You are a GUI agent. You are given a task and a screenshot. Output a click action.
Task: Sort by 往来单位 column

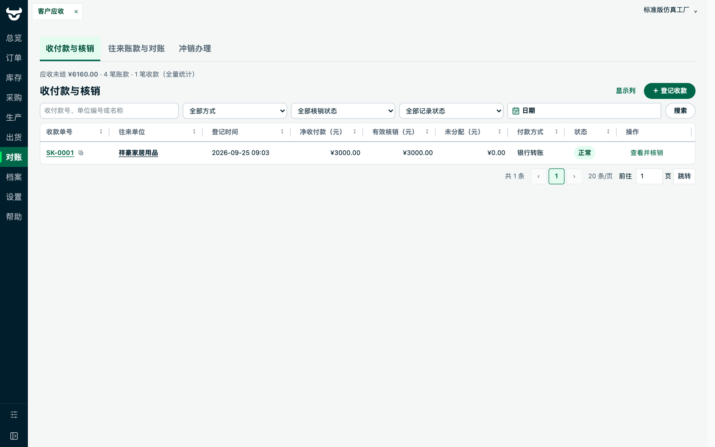(x=194, y=132)
